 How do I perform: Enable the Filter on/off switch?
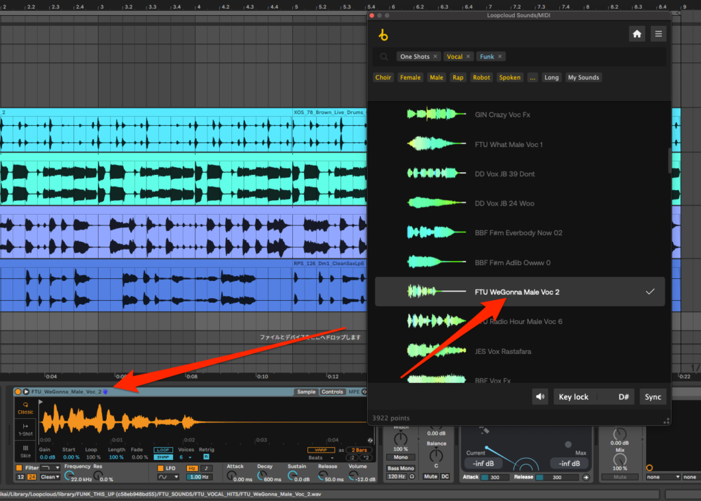coord(18,468)
